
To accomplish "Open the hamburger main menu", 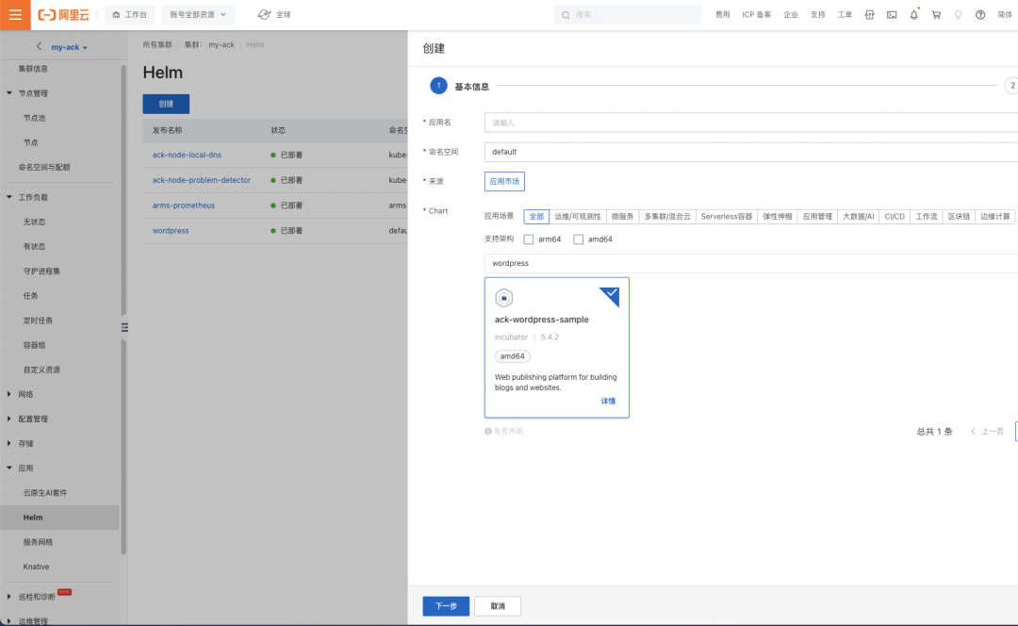I will click(x=15, y=14).
